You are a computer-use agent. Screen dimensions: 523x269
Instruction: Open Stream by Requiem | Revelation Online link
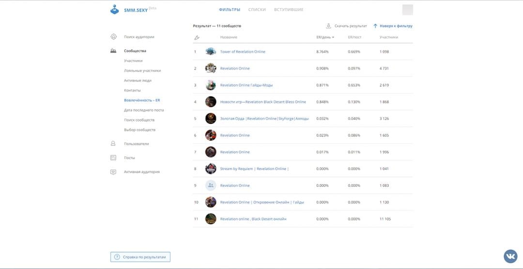click(x=254, y=169)
